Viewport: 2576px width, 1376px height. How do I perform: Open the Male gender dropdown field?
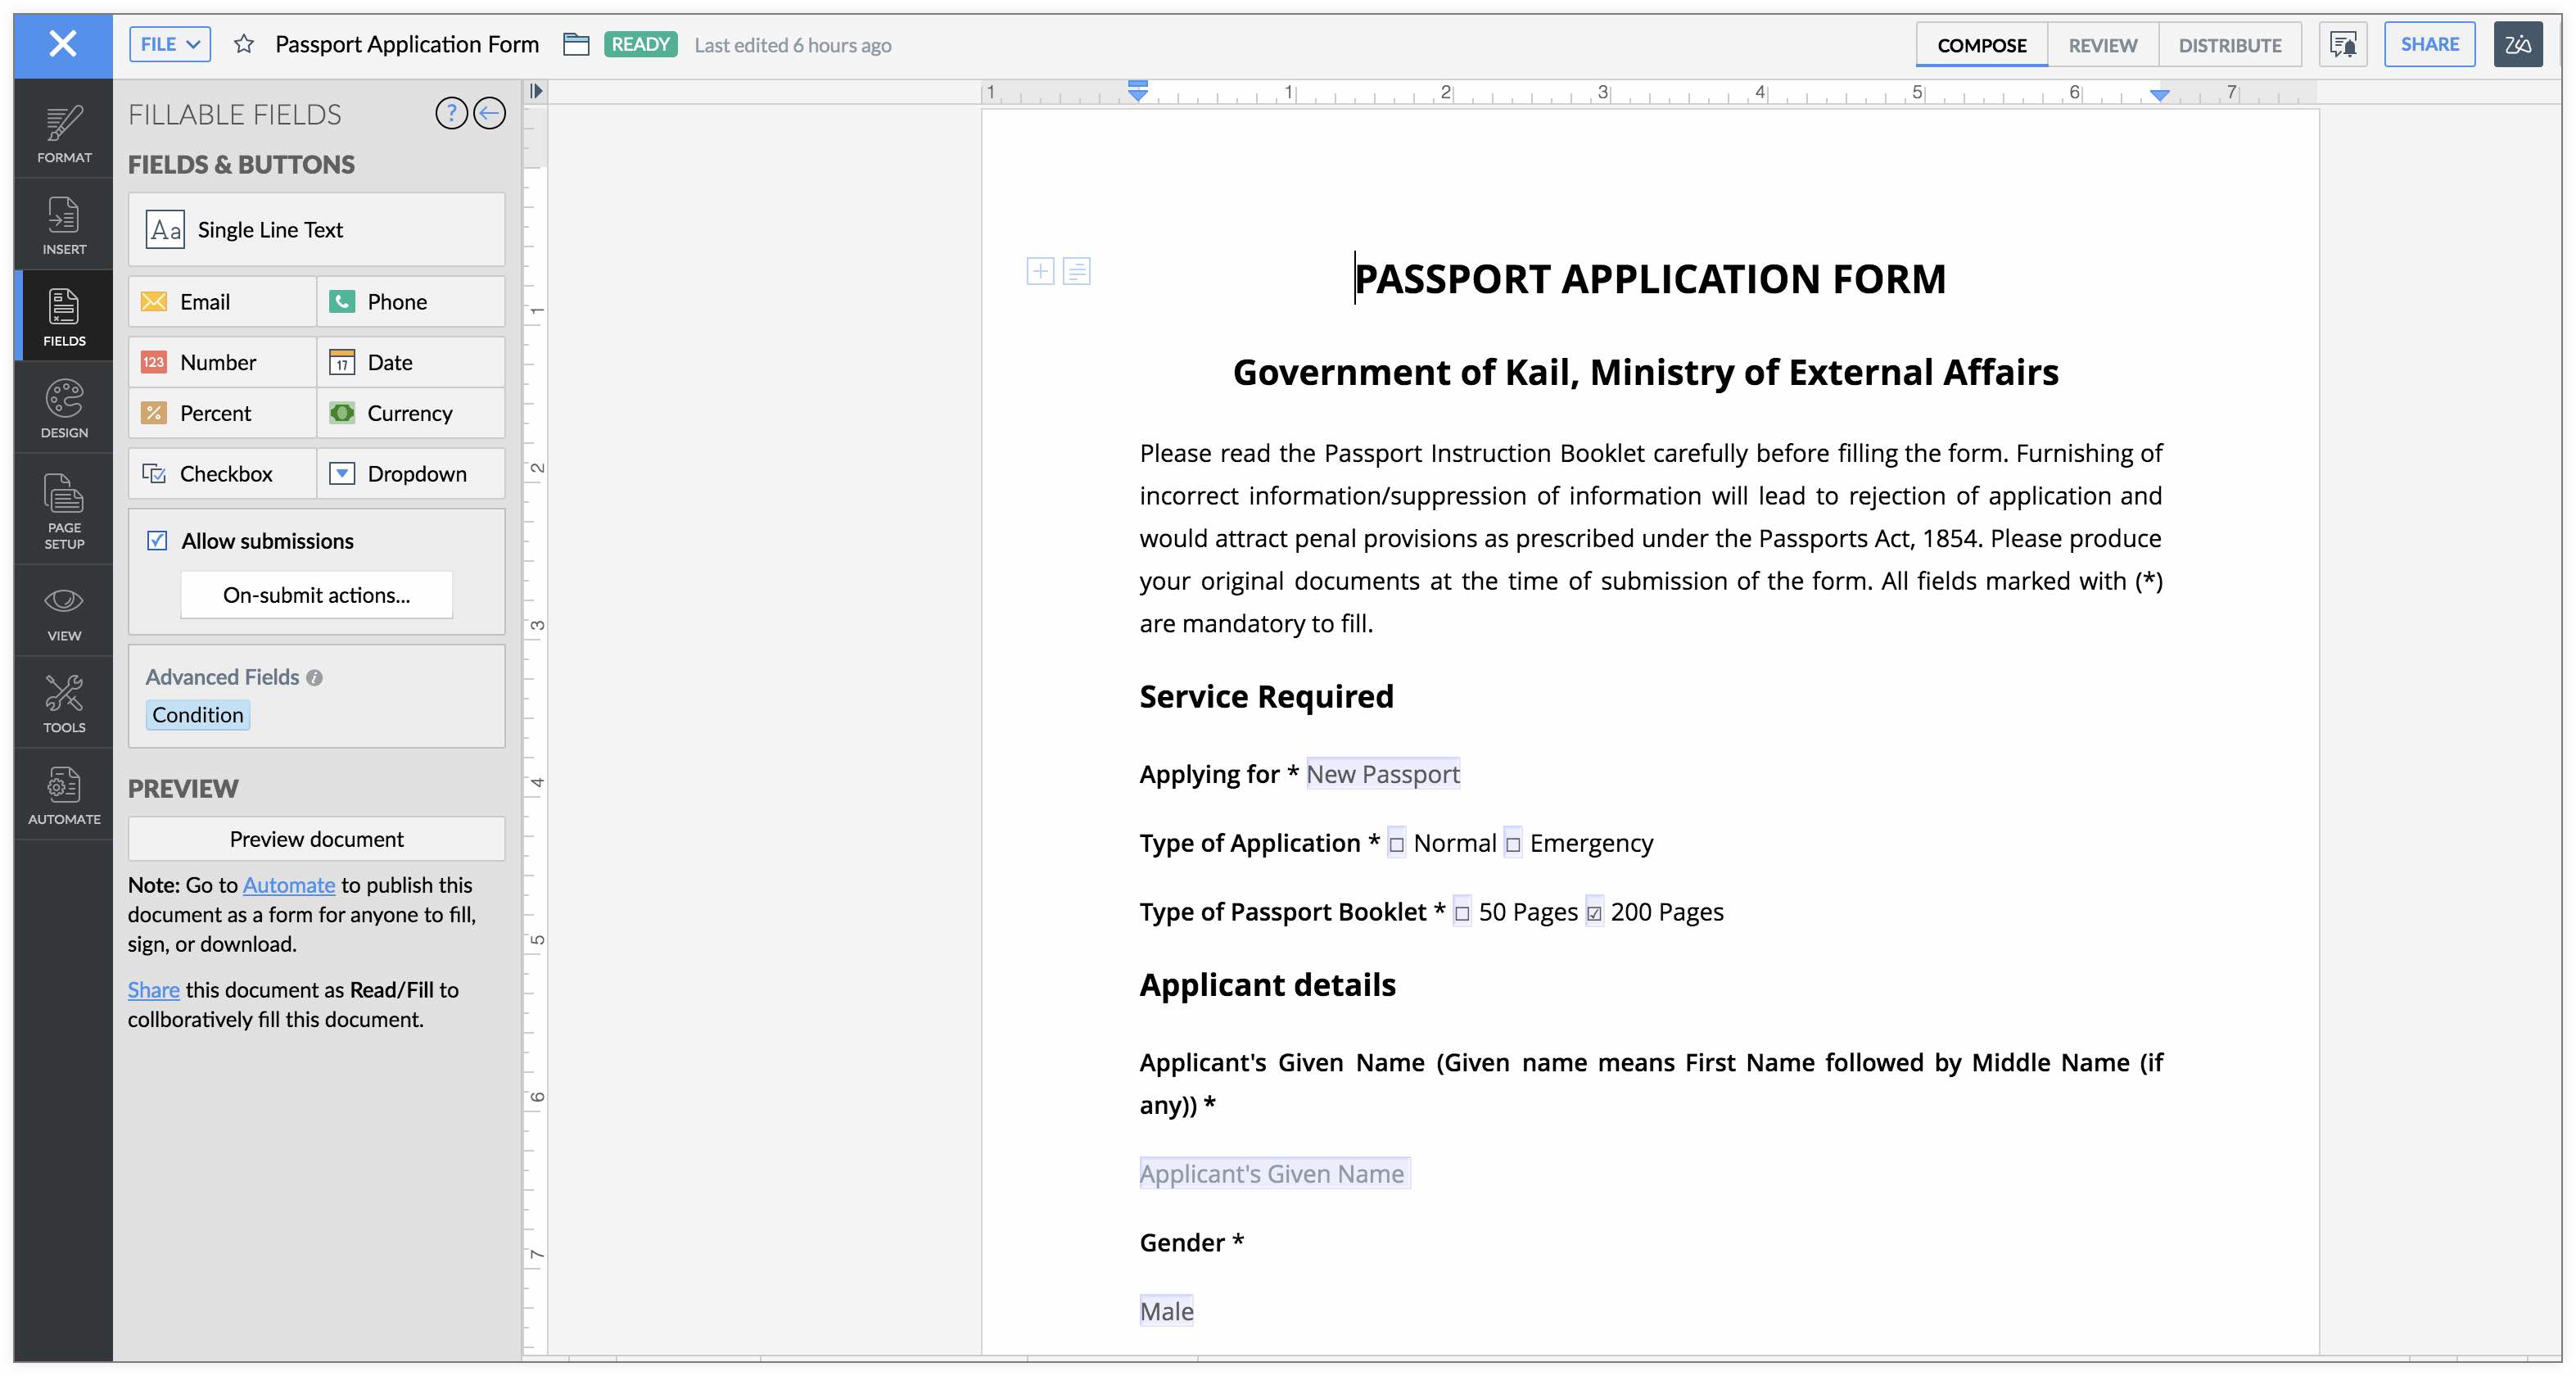[1166, 1311]
